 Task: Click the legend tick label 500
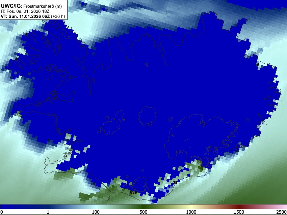[x=143, y=212]
